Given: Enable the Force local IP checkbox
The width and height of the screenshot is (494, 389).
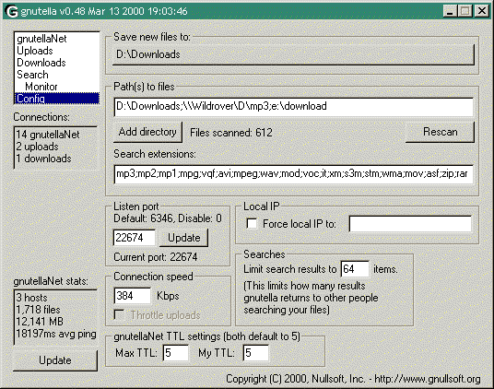Looking at the screenshot, I should coord(252,224).
